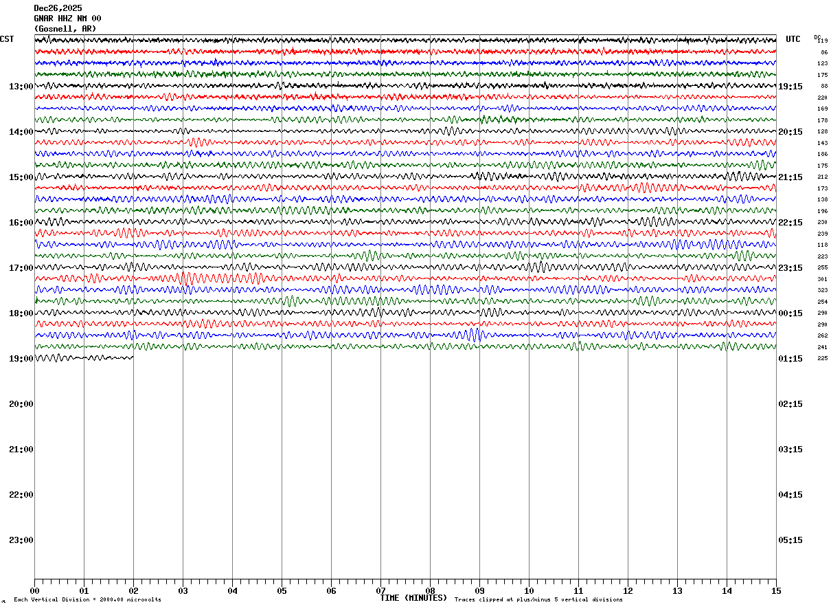Select minute tick label 03 on time axis

pyautogui.click(x=183, y=591)
